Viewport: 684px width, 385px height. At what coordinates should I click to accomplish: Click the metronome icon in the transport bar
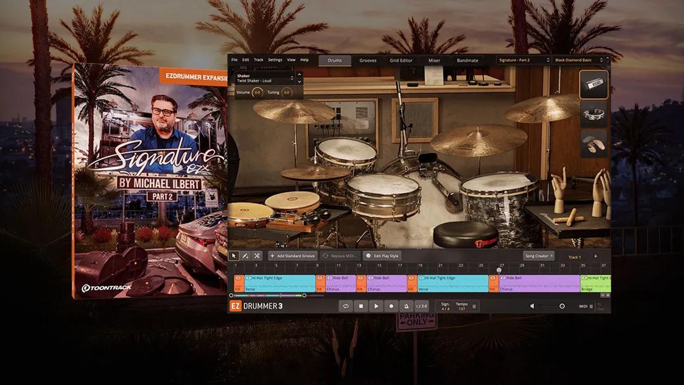click(407, 306)
